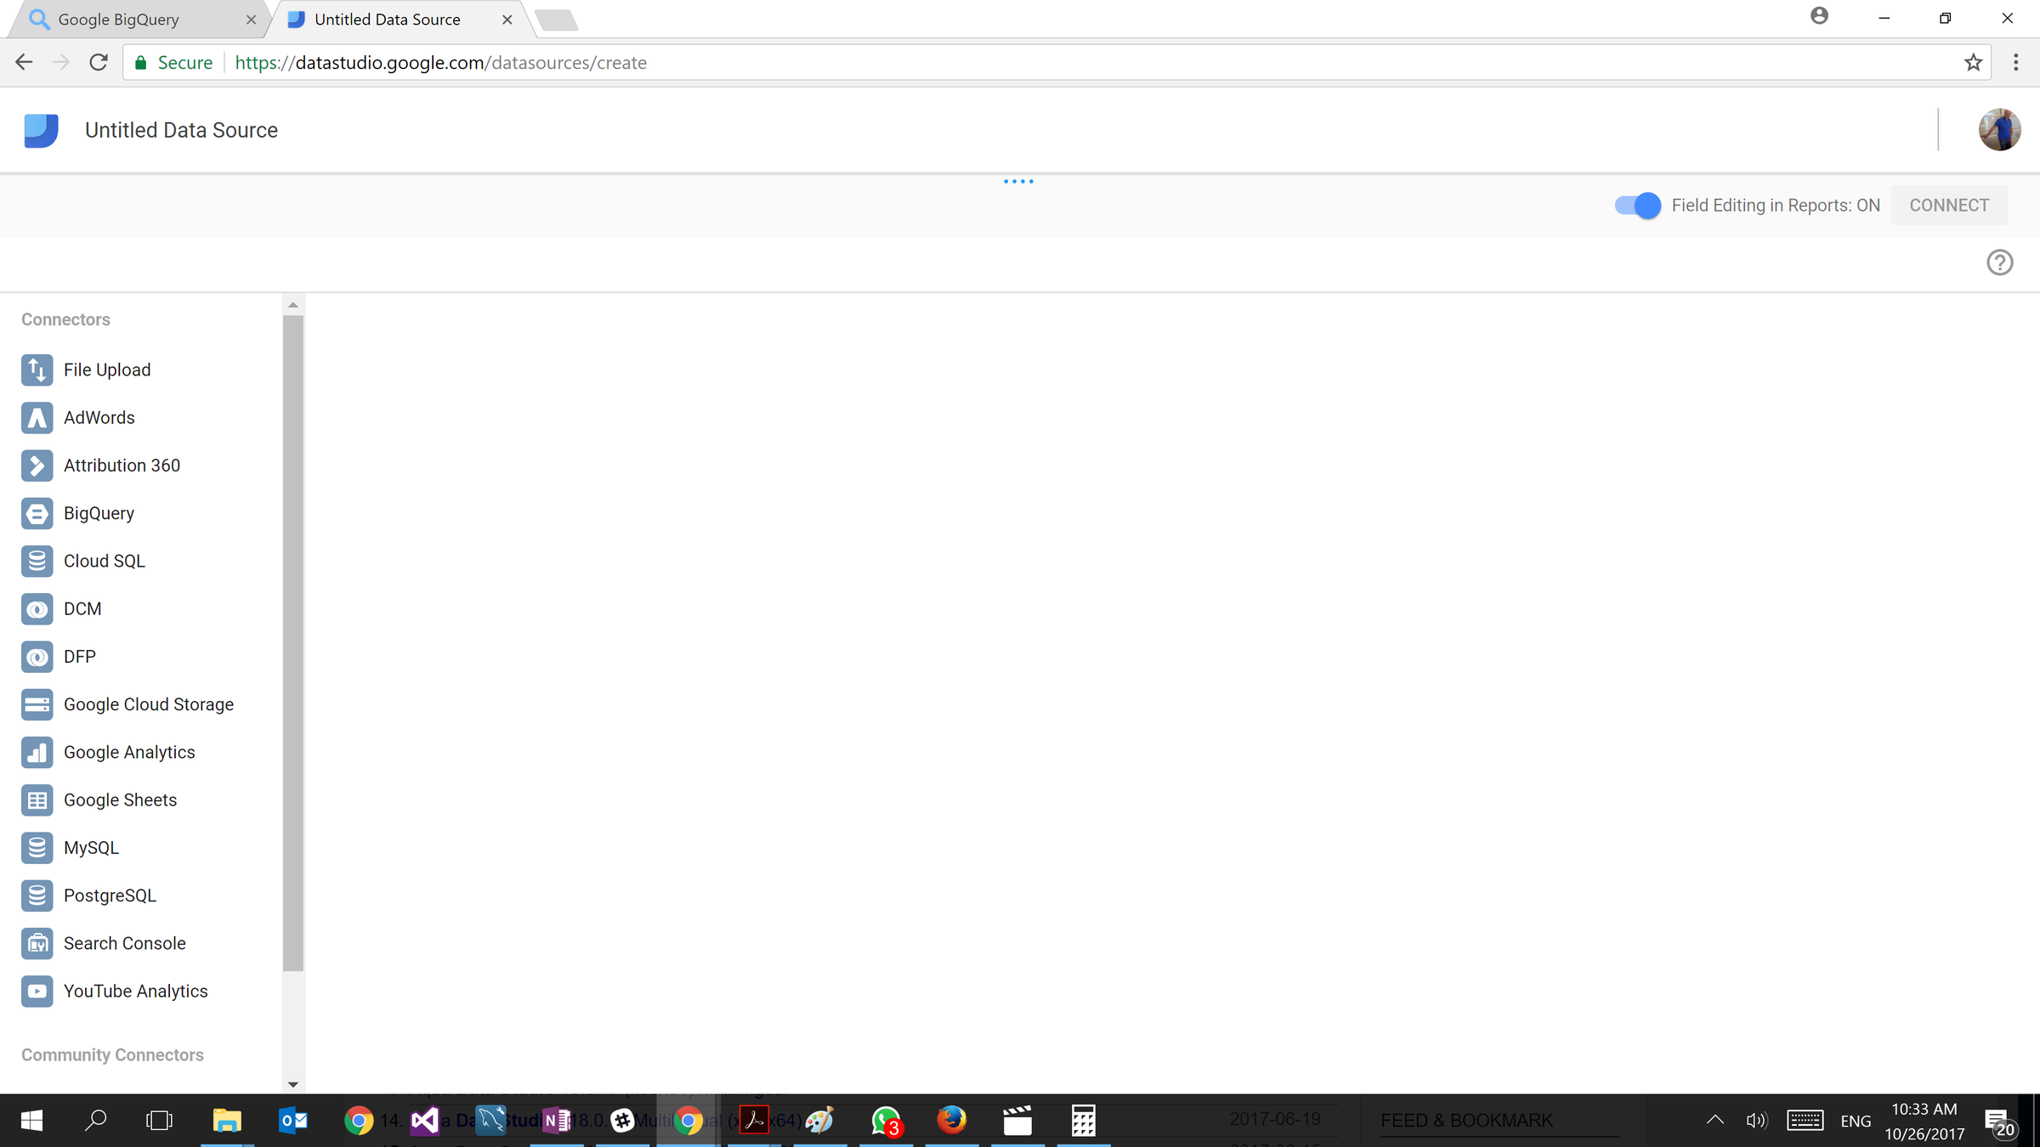Click the Attribution 360 arrow icon
The width and height of the screenshot is (2040, 1147).
[37, 466]
